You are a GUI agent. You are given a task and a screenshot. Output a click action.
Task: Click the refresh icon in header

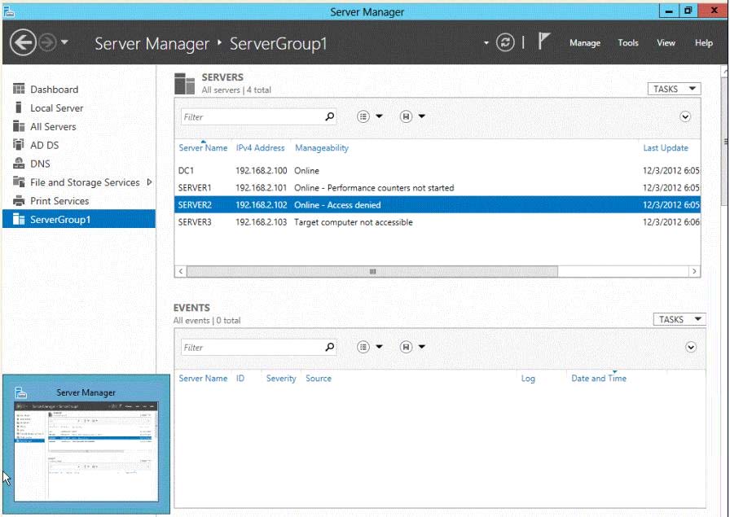506,43
